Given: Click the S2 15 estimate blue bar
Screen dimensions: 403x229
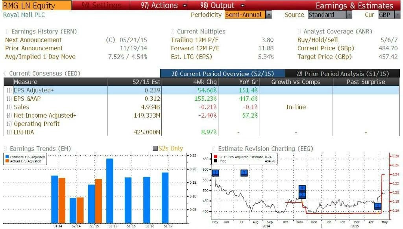Looking at the screenshot, I should click(110, 191).
